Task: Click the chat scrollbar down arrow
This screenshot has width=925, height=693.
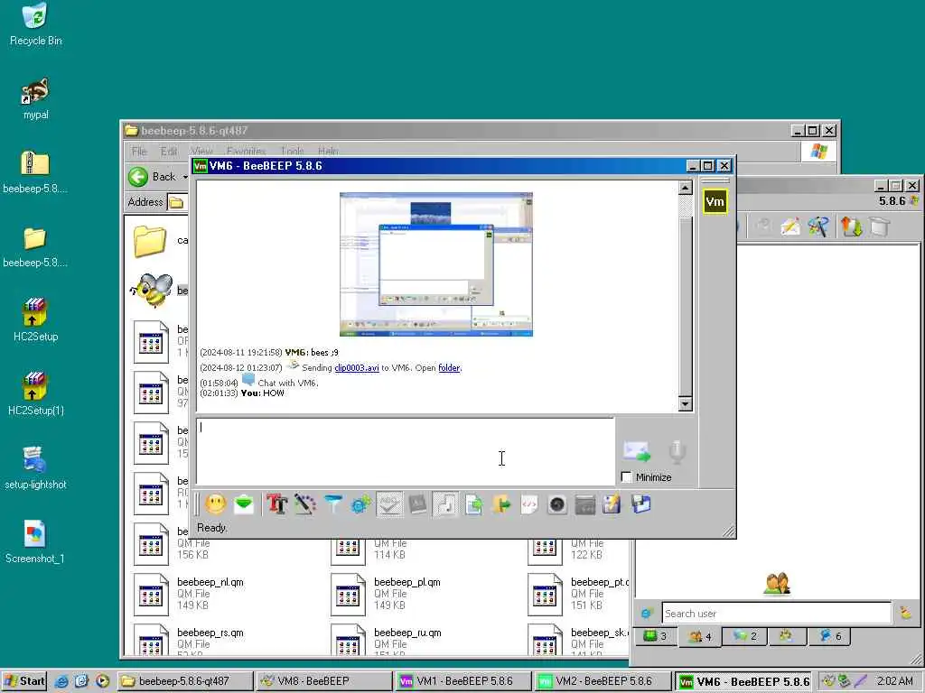Action: pos(685,403)
